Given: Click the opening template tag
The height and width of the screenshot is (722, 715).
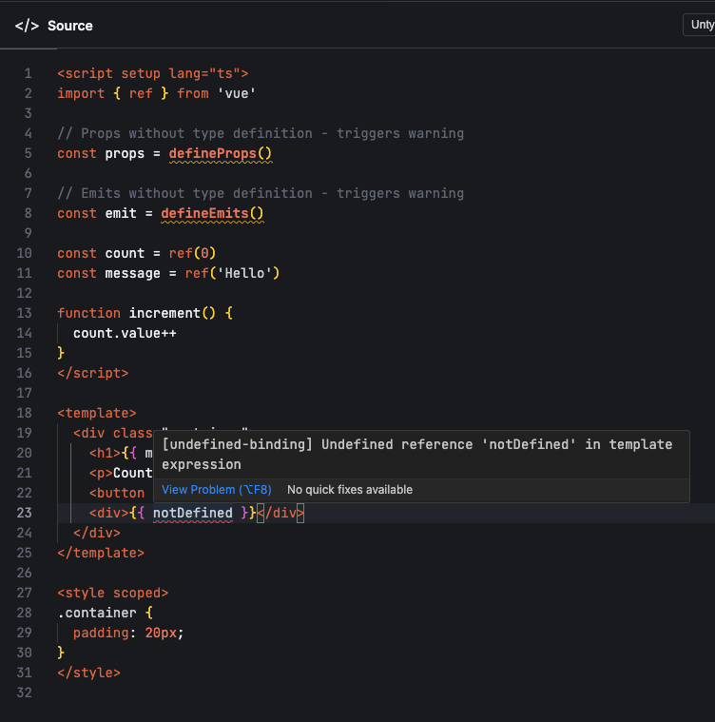Looking at the screenshot, I should click(x=97, y=413).
